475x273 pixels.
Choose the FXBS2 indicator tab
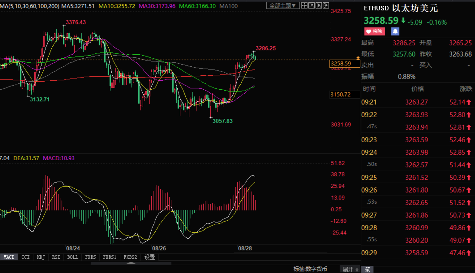[130, 257]
